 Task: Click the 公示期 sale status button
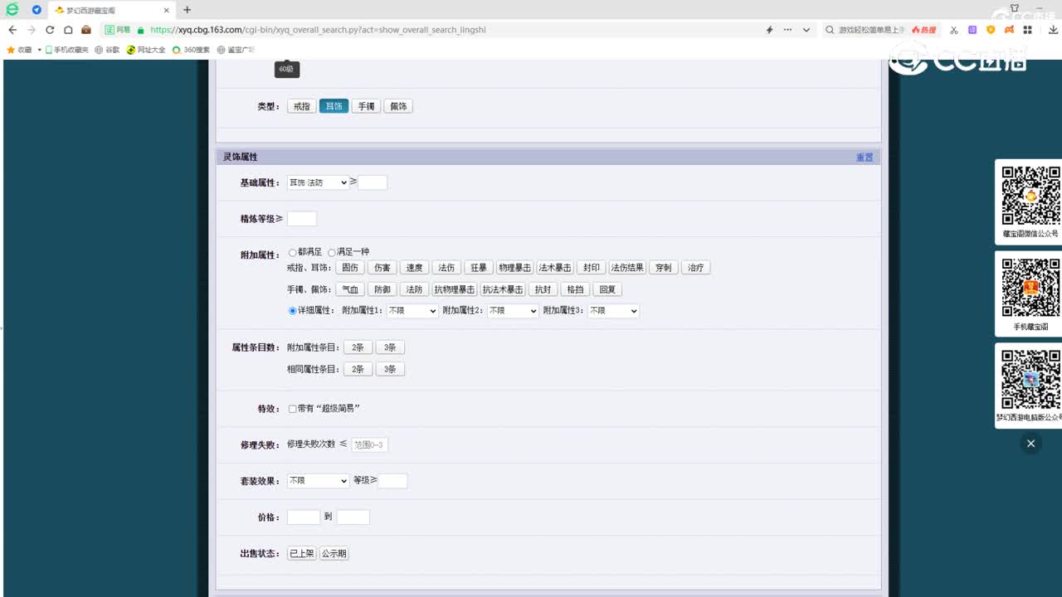coord(334,552)
